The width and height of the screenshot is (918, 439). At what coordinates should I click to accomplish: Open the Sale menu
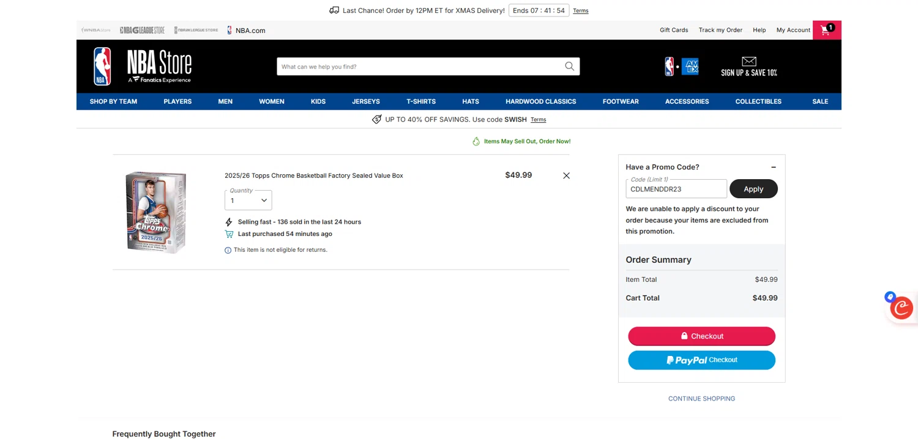coord(820,101)
